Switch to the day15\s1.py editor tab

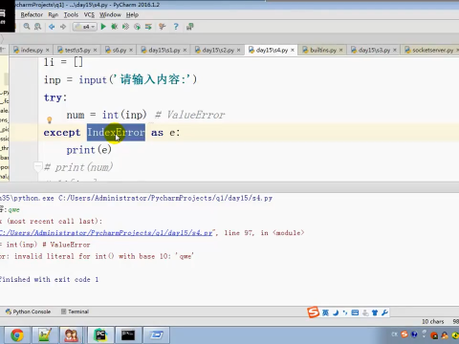(164, 50)
